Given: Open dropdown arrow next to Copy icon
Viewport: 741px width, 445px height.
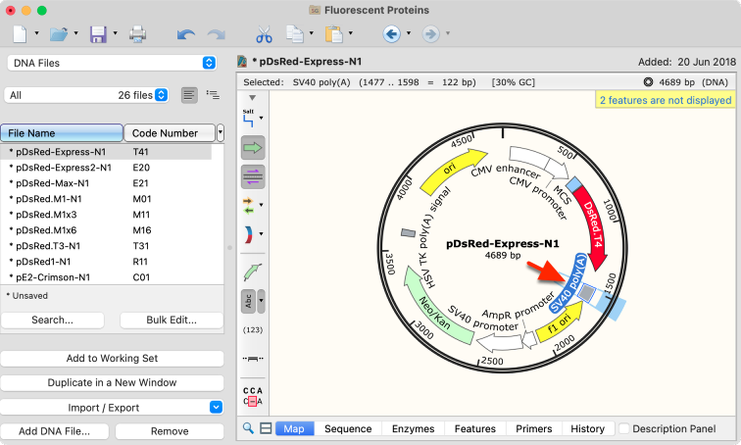Looking at the screenshot, I should point(311,33).
